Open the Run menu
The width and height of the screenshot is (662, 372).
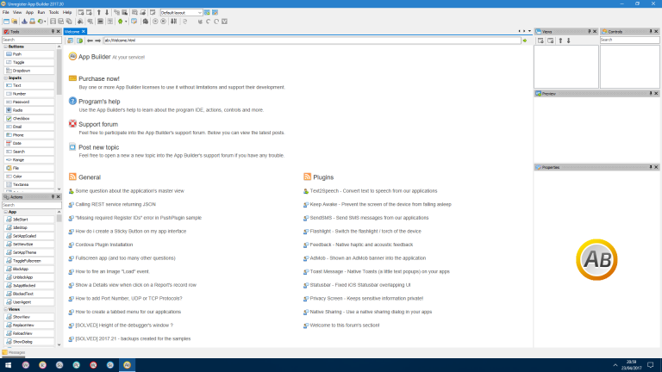click(x=41, y=13)
